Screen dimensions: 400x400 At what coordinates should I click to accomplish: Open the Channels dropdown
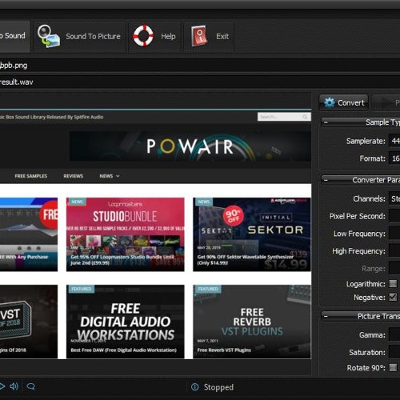394,198
